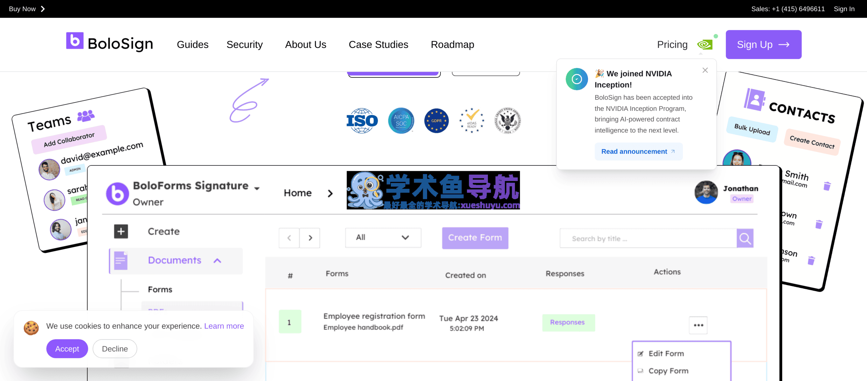Open the Roadmap page
The height and width of the screenshot is (381, 867).
452,44
